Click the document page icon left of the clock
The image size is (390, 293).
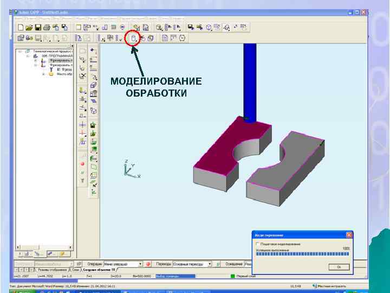(x=165, y=38)
